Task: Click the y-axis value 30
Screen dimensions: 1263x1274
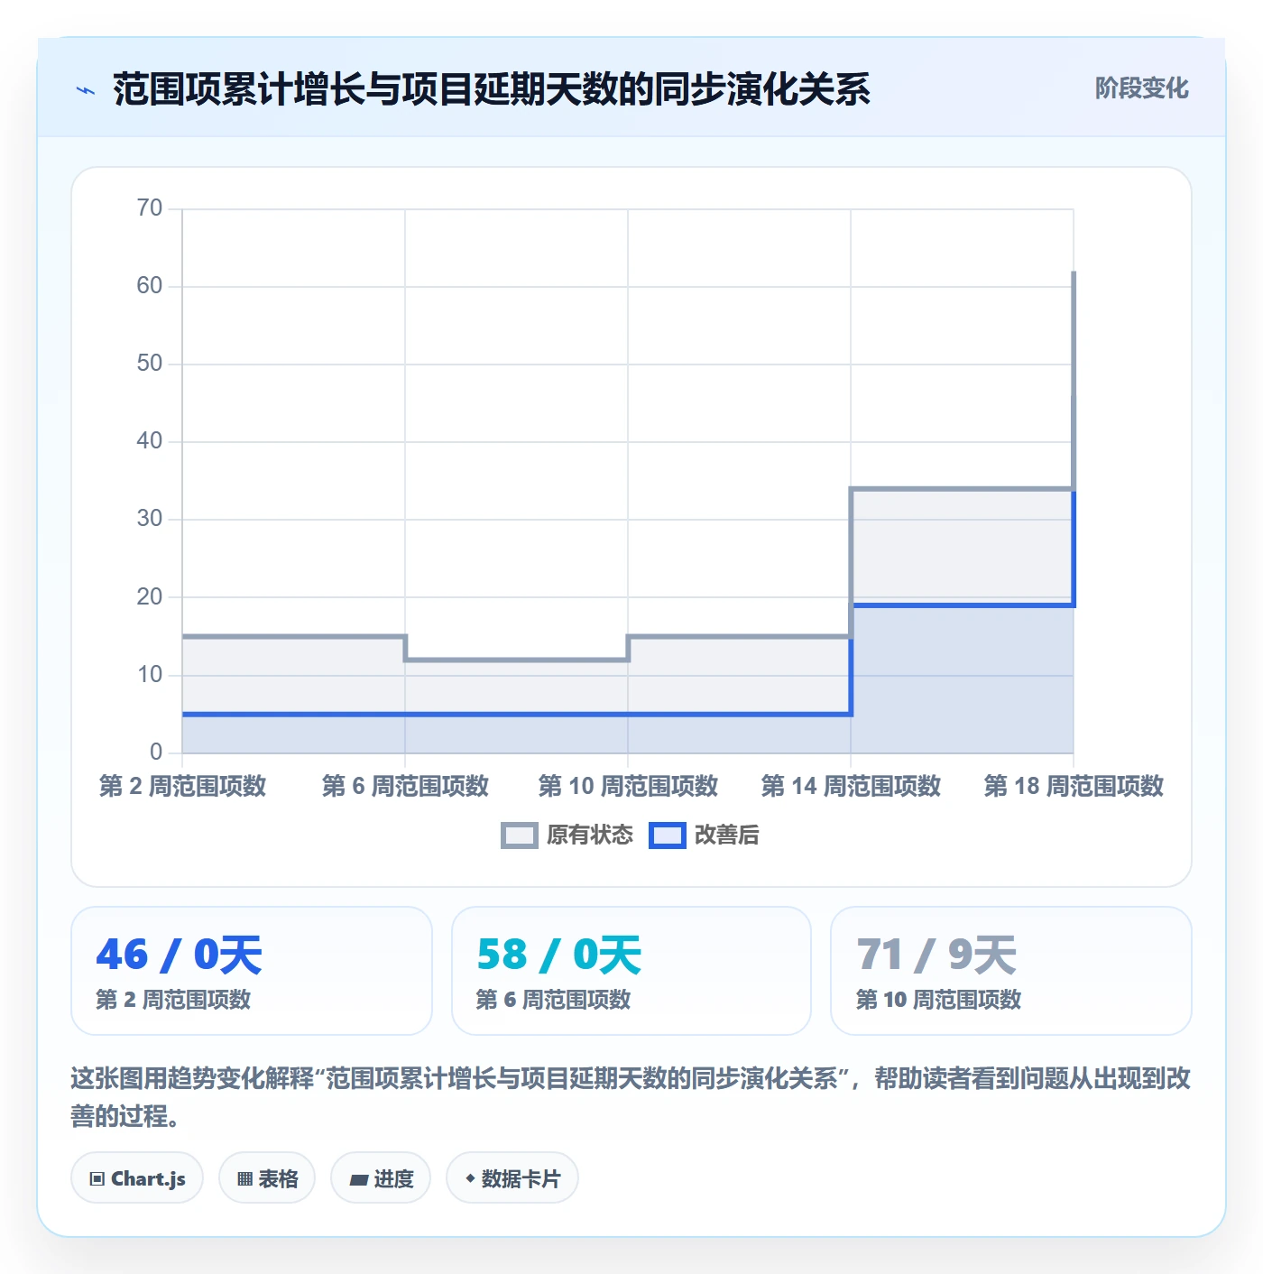Action: click(150, 519)
